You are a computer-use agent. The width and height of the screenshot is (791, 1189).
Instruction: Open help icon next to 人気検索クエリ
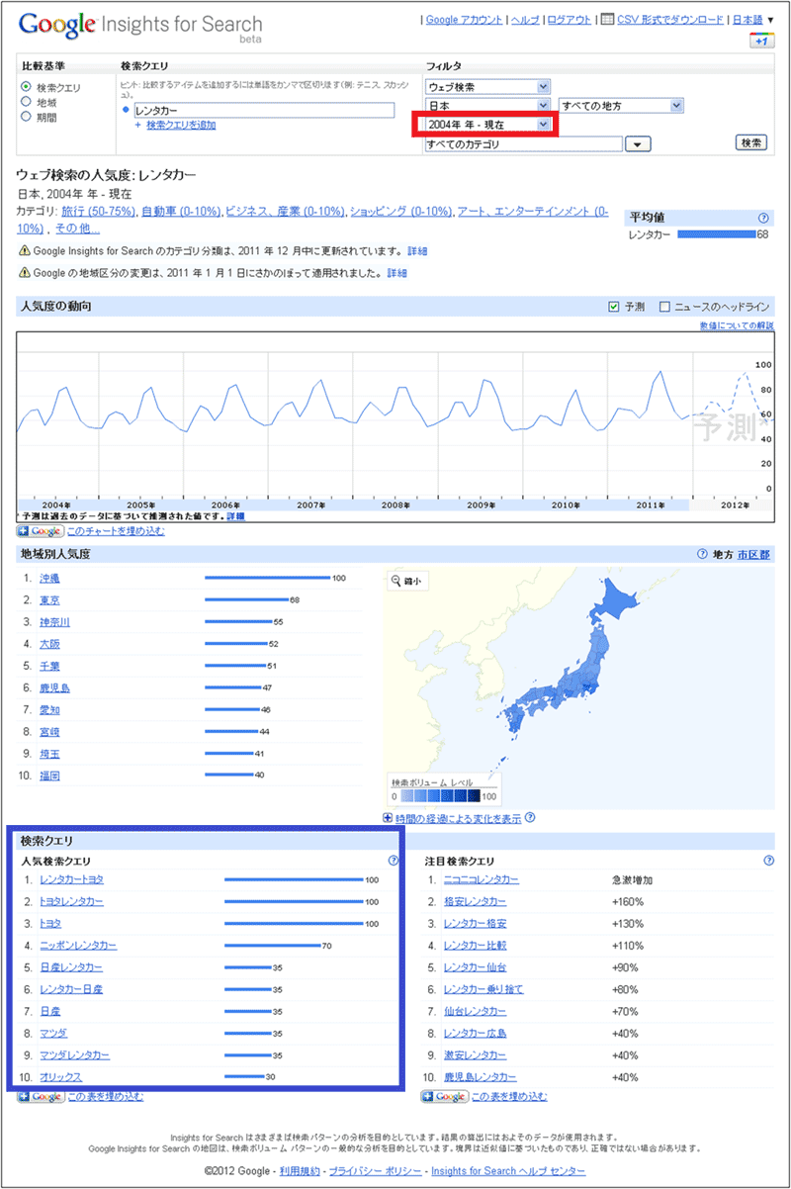(394, 861)
